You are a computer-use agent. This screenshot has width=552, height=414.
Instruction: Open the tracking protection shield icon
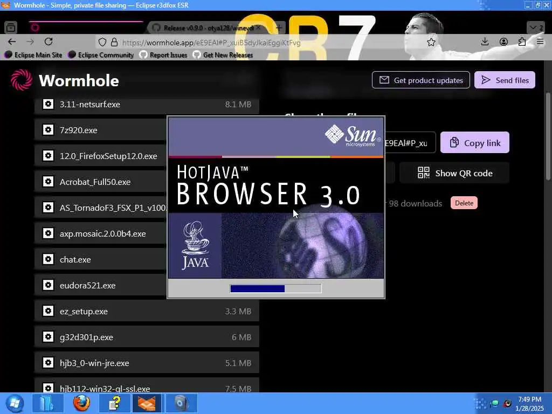point(102,43)
